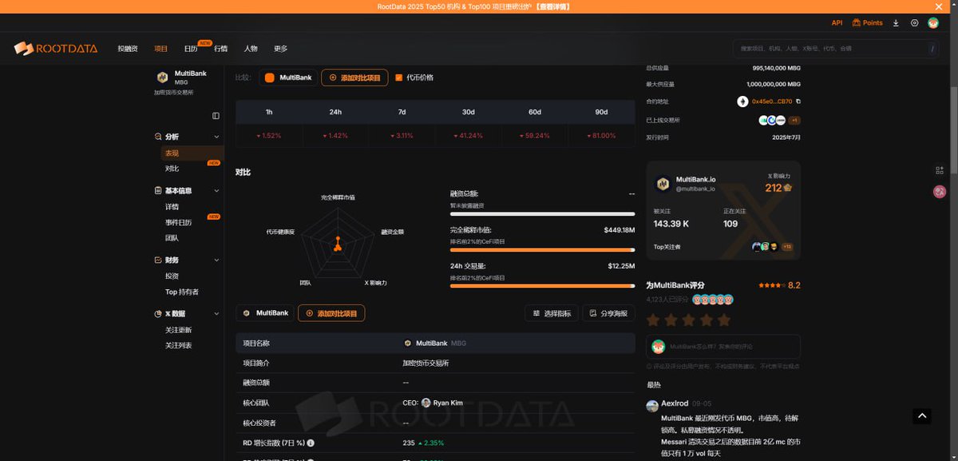Viewport: 958px width, 461px height.
Task: Click Aexlrod's commenter avatar
Action: pyautogui.click(x=651, y=404)
